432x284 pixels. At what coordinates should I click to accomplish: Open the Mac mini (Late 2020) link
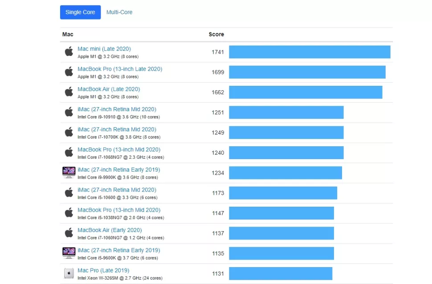tap(104, 48)
